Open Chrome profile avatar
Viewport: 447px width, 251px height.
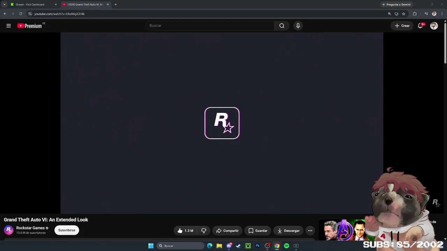[434, 14]
